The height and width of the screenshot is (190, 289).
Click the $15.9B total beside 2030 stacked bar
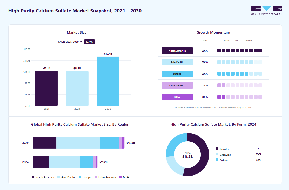pyautogui.click(x=131, y=143)
